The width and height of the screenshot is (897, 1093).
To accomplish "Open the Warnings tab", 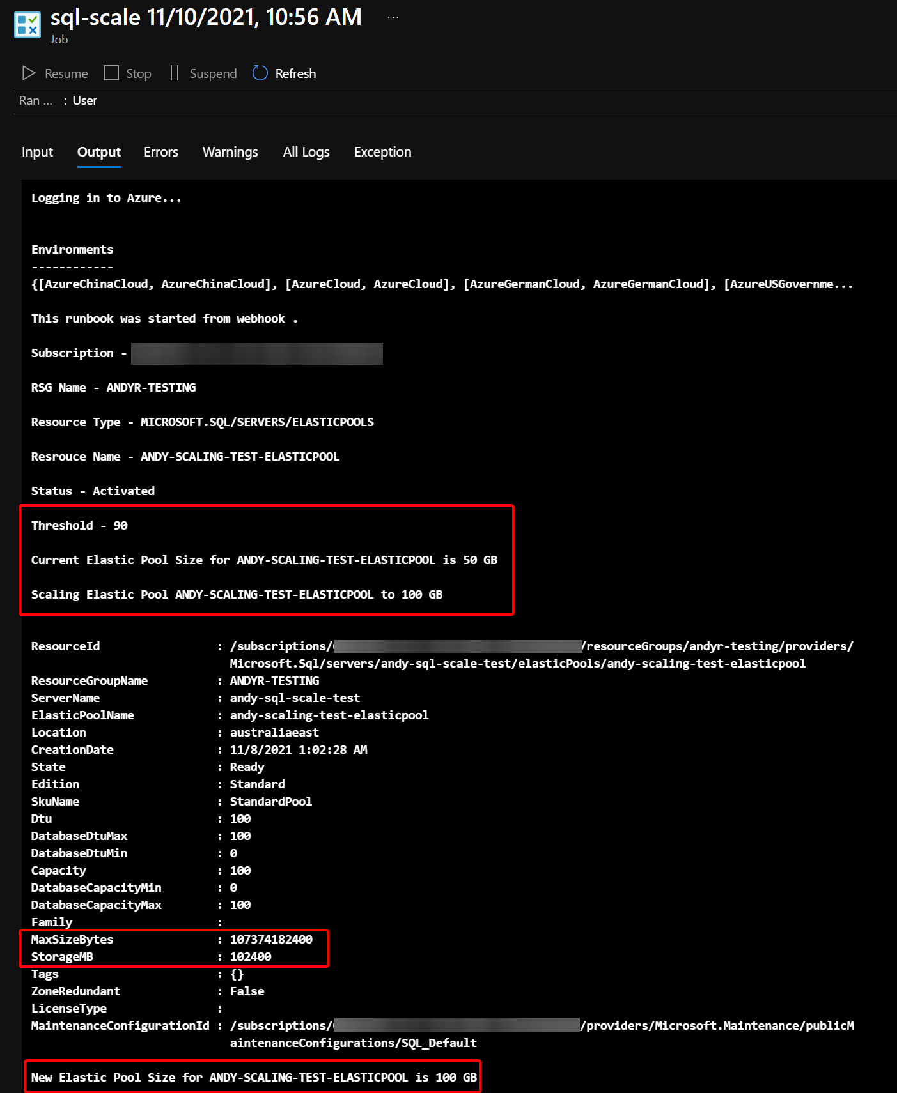I will point(230,152).
